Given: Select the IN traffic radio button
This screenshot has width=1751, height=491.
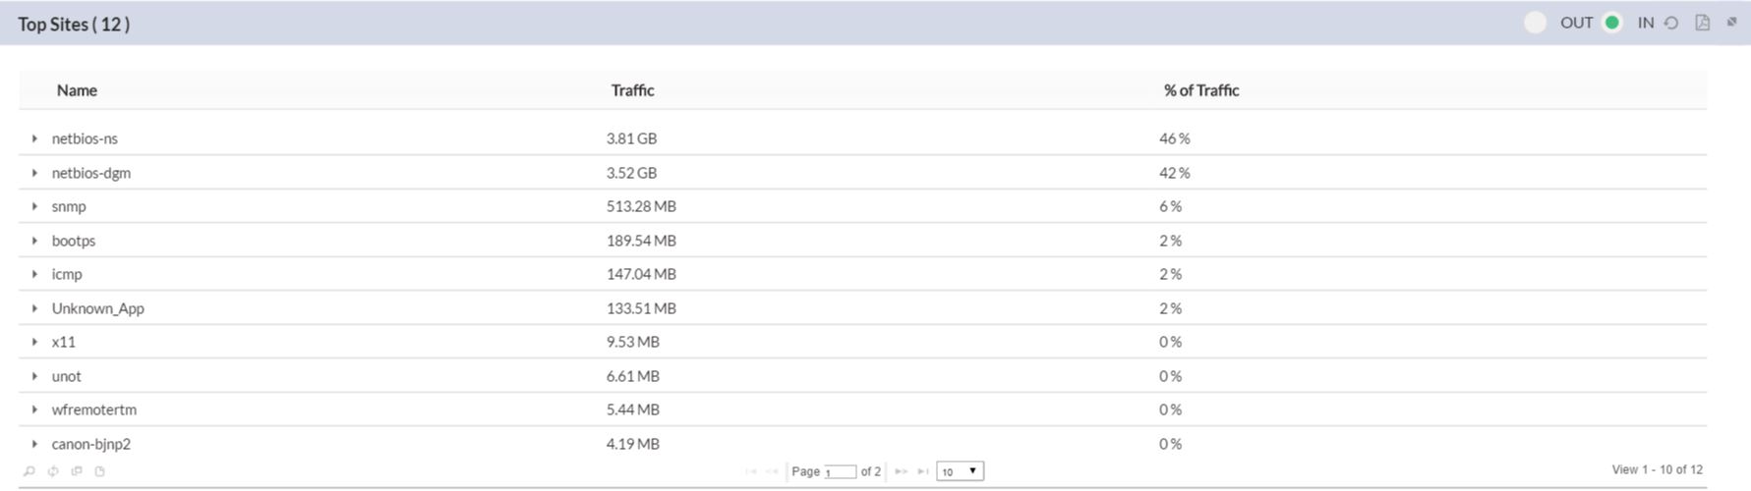Looking at the screenshot, I should click(x=1611, y=23).
